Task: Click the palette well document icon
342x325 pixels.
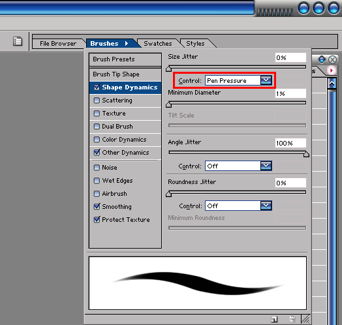Action: (x=18, y=41)
